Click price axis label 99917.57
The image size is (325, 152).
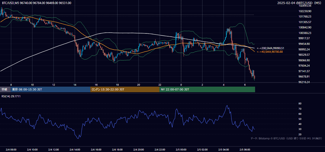304,38
